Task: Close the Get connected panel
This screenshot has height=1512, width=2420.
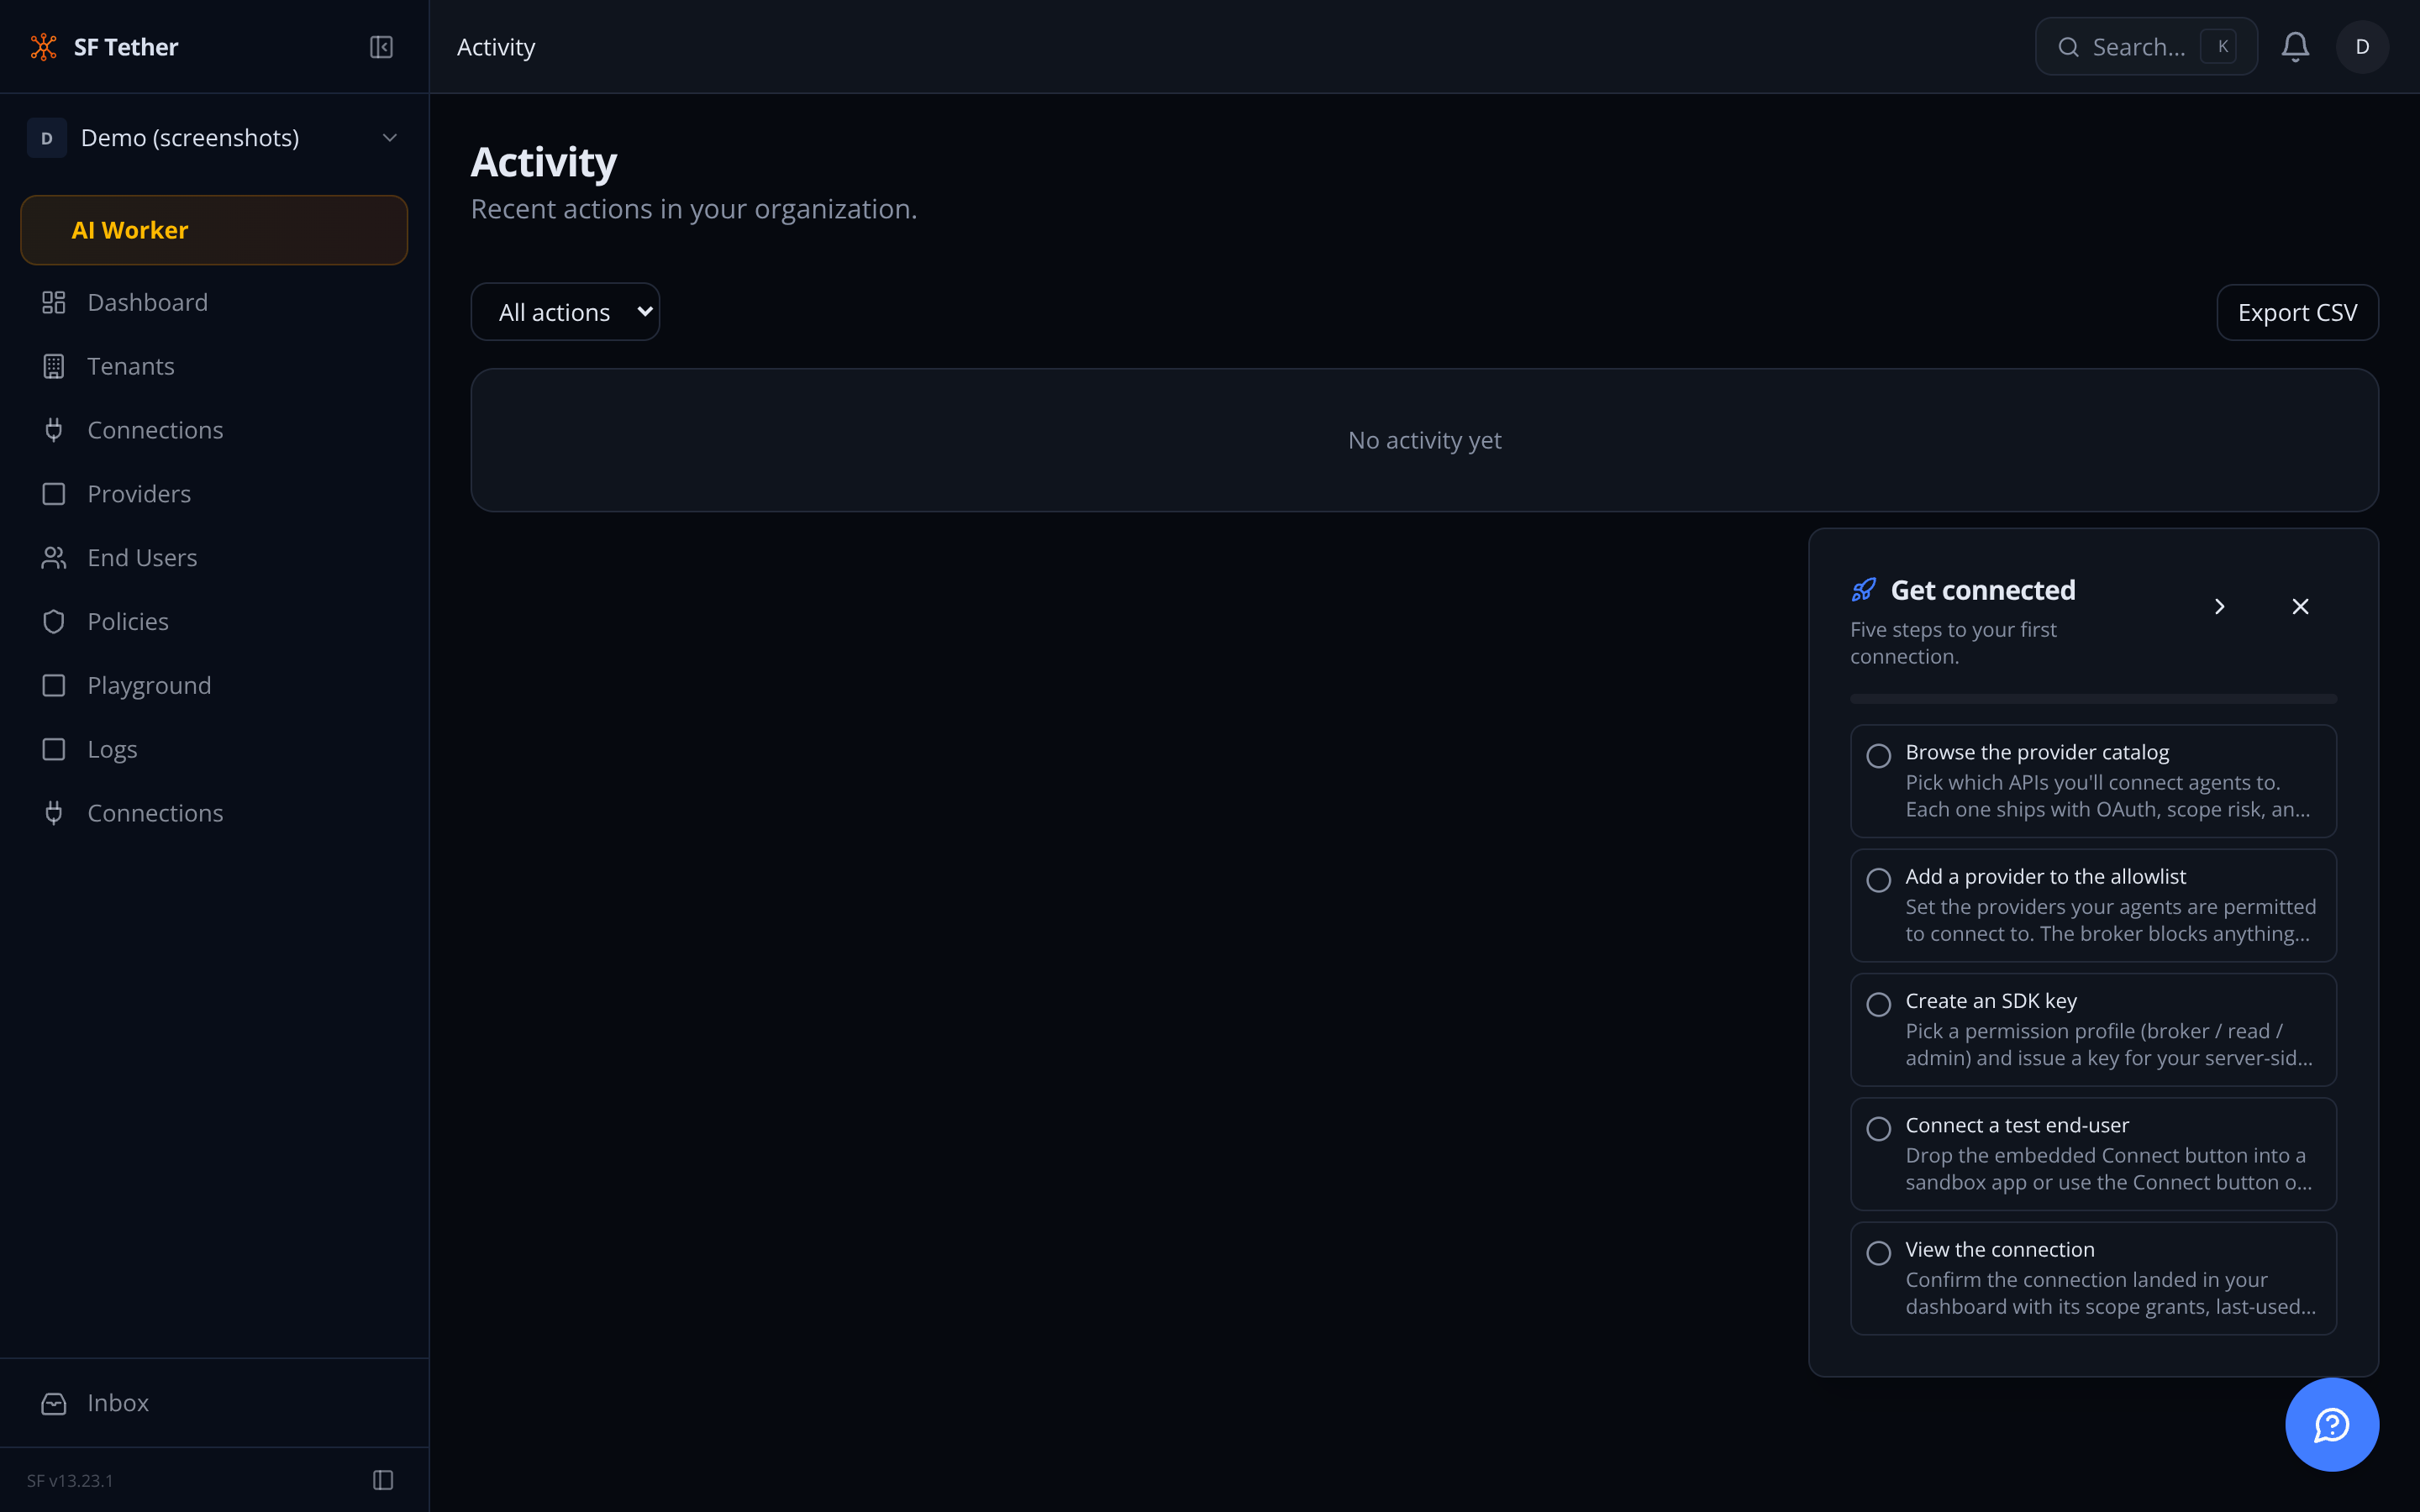Action: click(x=2300, y=607)
